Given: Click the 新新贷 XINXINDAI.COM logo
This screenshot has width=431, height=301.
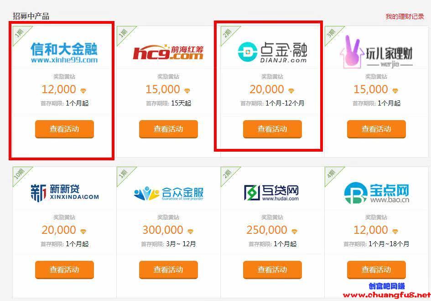Looking at the screenshot, I should [x=64, y=193].
